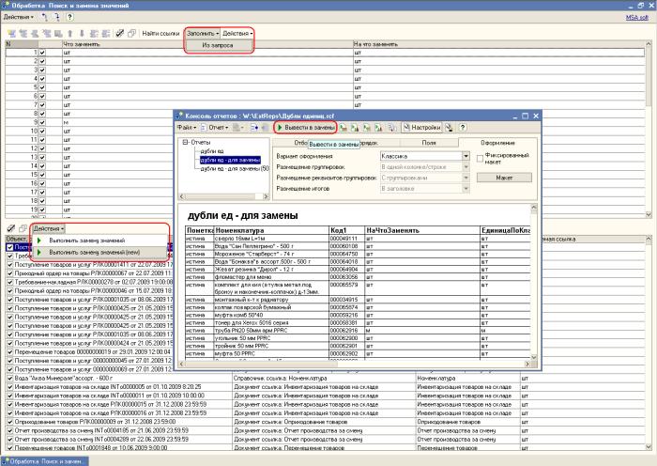Click the icon right after Настройки button
Viewport: 657px width, 466px height.
coord(449,127)
